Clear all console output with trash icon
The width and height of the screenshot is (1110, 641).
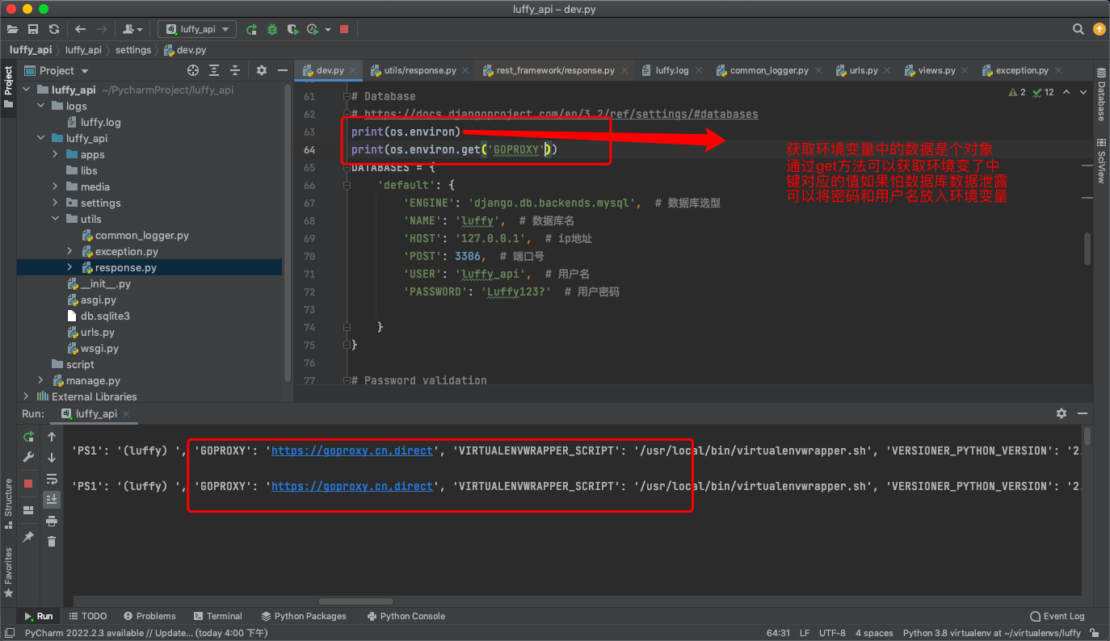[52, 541]
